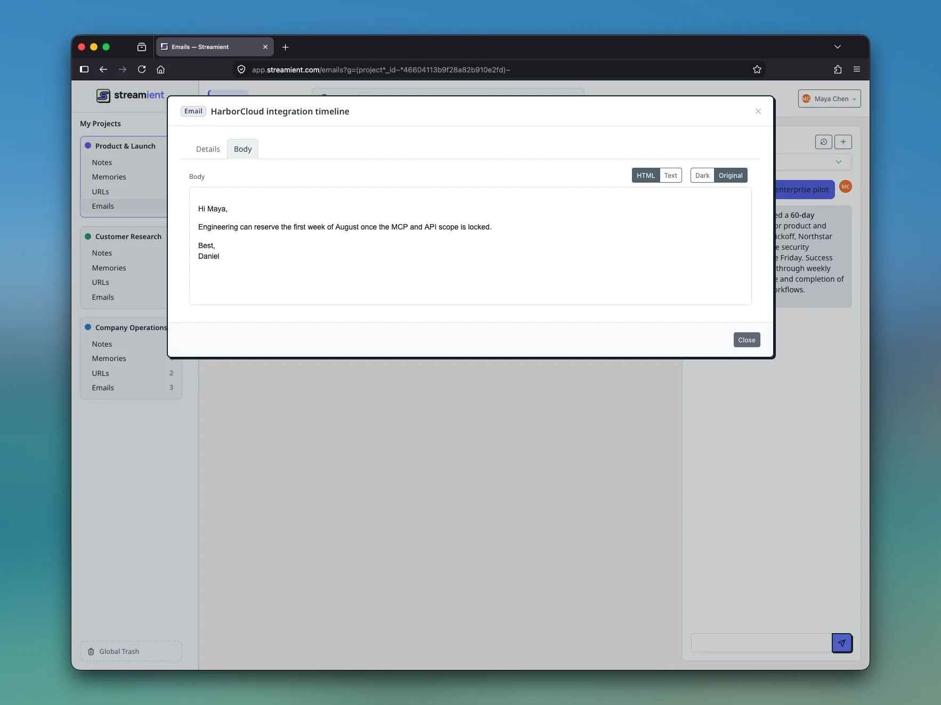Close the Emails — Streamient browser tab

point(265,47)
